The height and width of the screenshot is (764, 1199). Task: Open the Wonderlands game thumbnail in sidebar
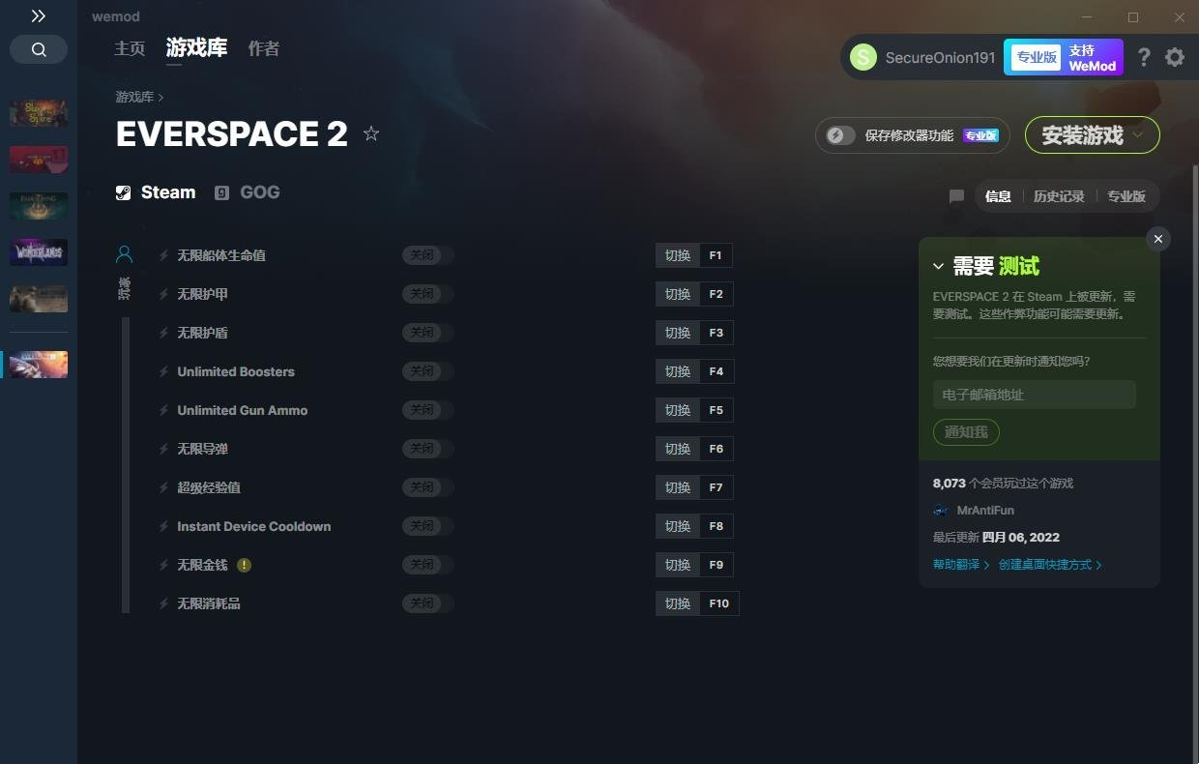pyautogui.click(x=39, y=252)
